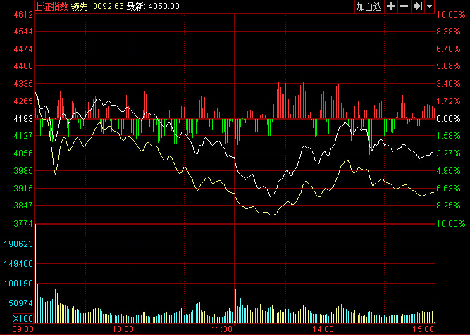Screen dimensions: 470x335
Task: Click the 0.00% percent axis label
Action: [x=448, y=119]
